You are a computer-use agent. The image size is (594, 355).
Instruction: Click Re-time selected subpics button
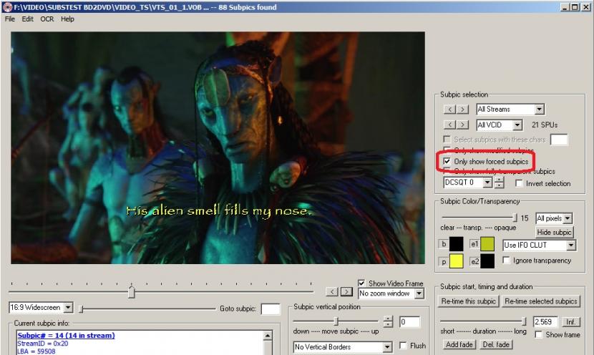[540, 301]
